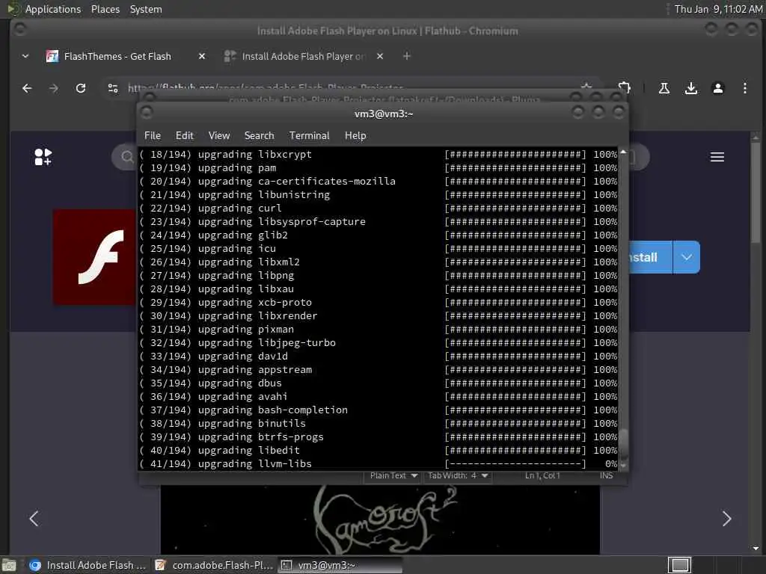Show next screenshot with right arrow
This screenshot has height=574, width=766.
[726, 519]
